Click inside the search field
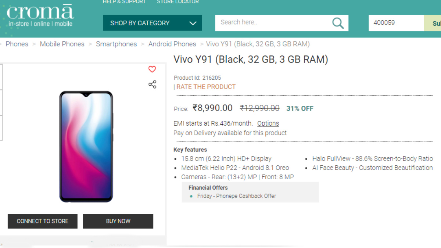Screen dimensions: 441x248 pos(272,23)
